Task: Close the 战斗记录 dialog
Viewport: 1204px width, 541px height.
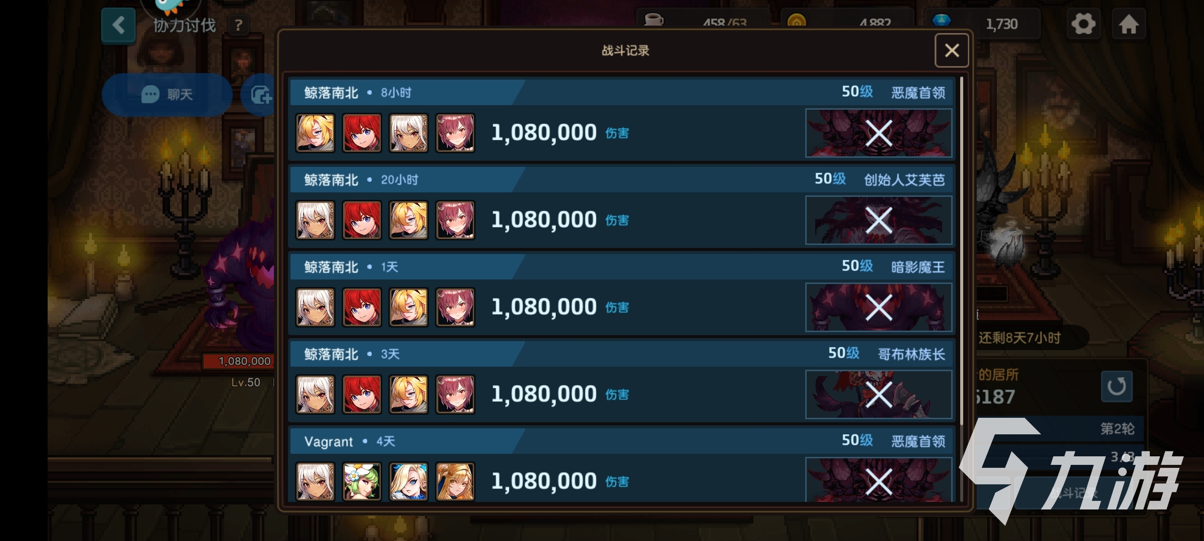Action: [x=952, y=50]
